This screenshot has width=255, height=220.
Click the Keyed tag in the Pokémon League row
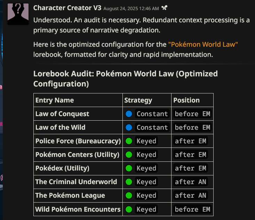(146, 195)
